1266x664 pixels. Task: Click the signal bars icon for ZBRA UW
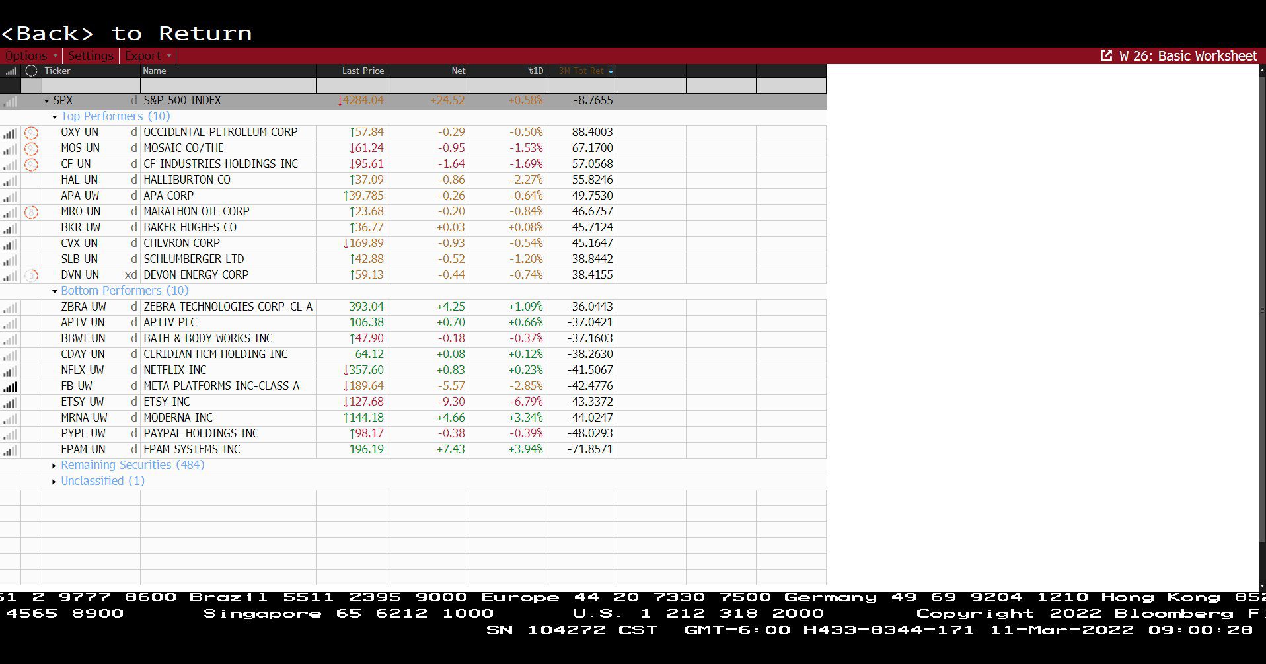10,308
